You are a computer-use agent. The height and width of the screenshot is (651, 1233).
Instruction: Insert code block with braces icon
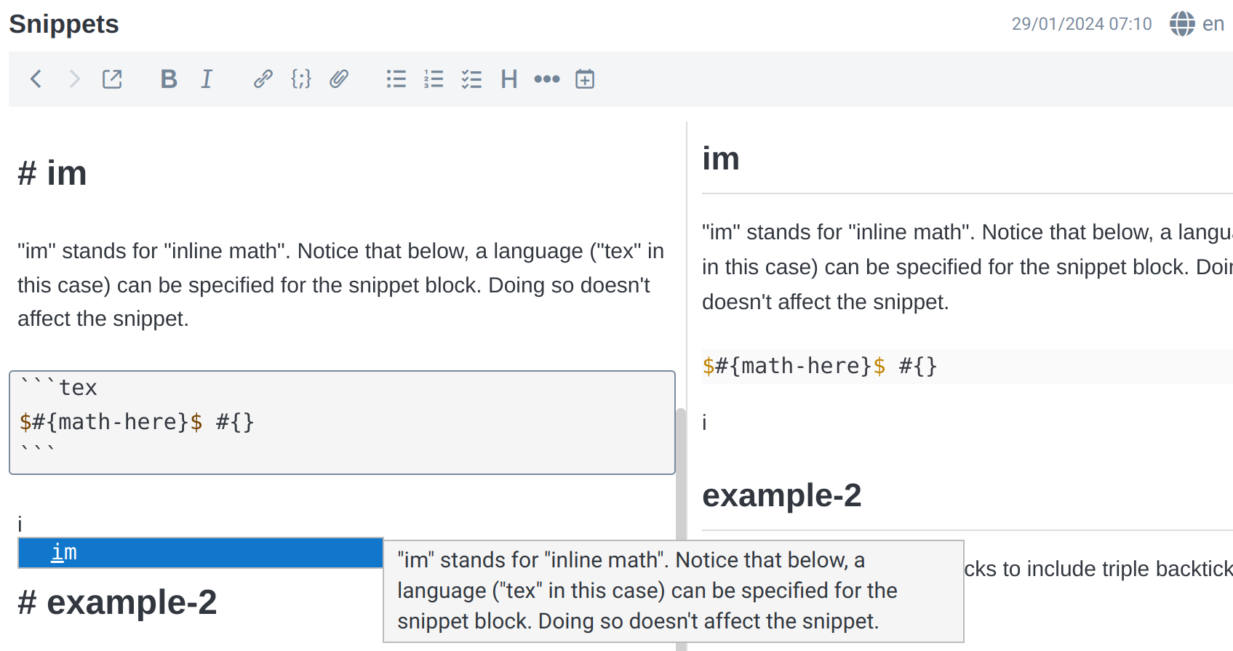pyautogui.click(x=301, y=79)
